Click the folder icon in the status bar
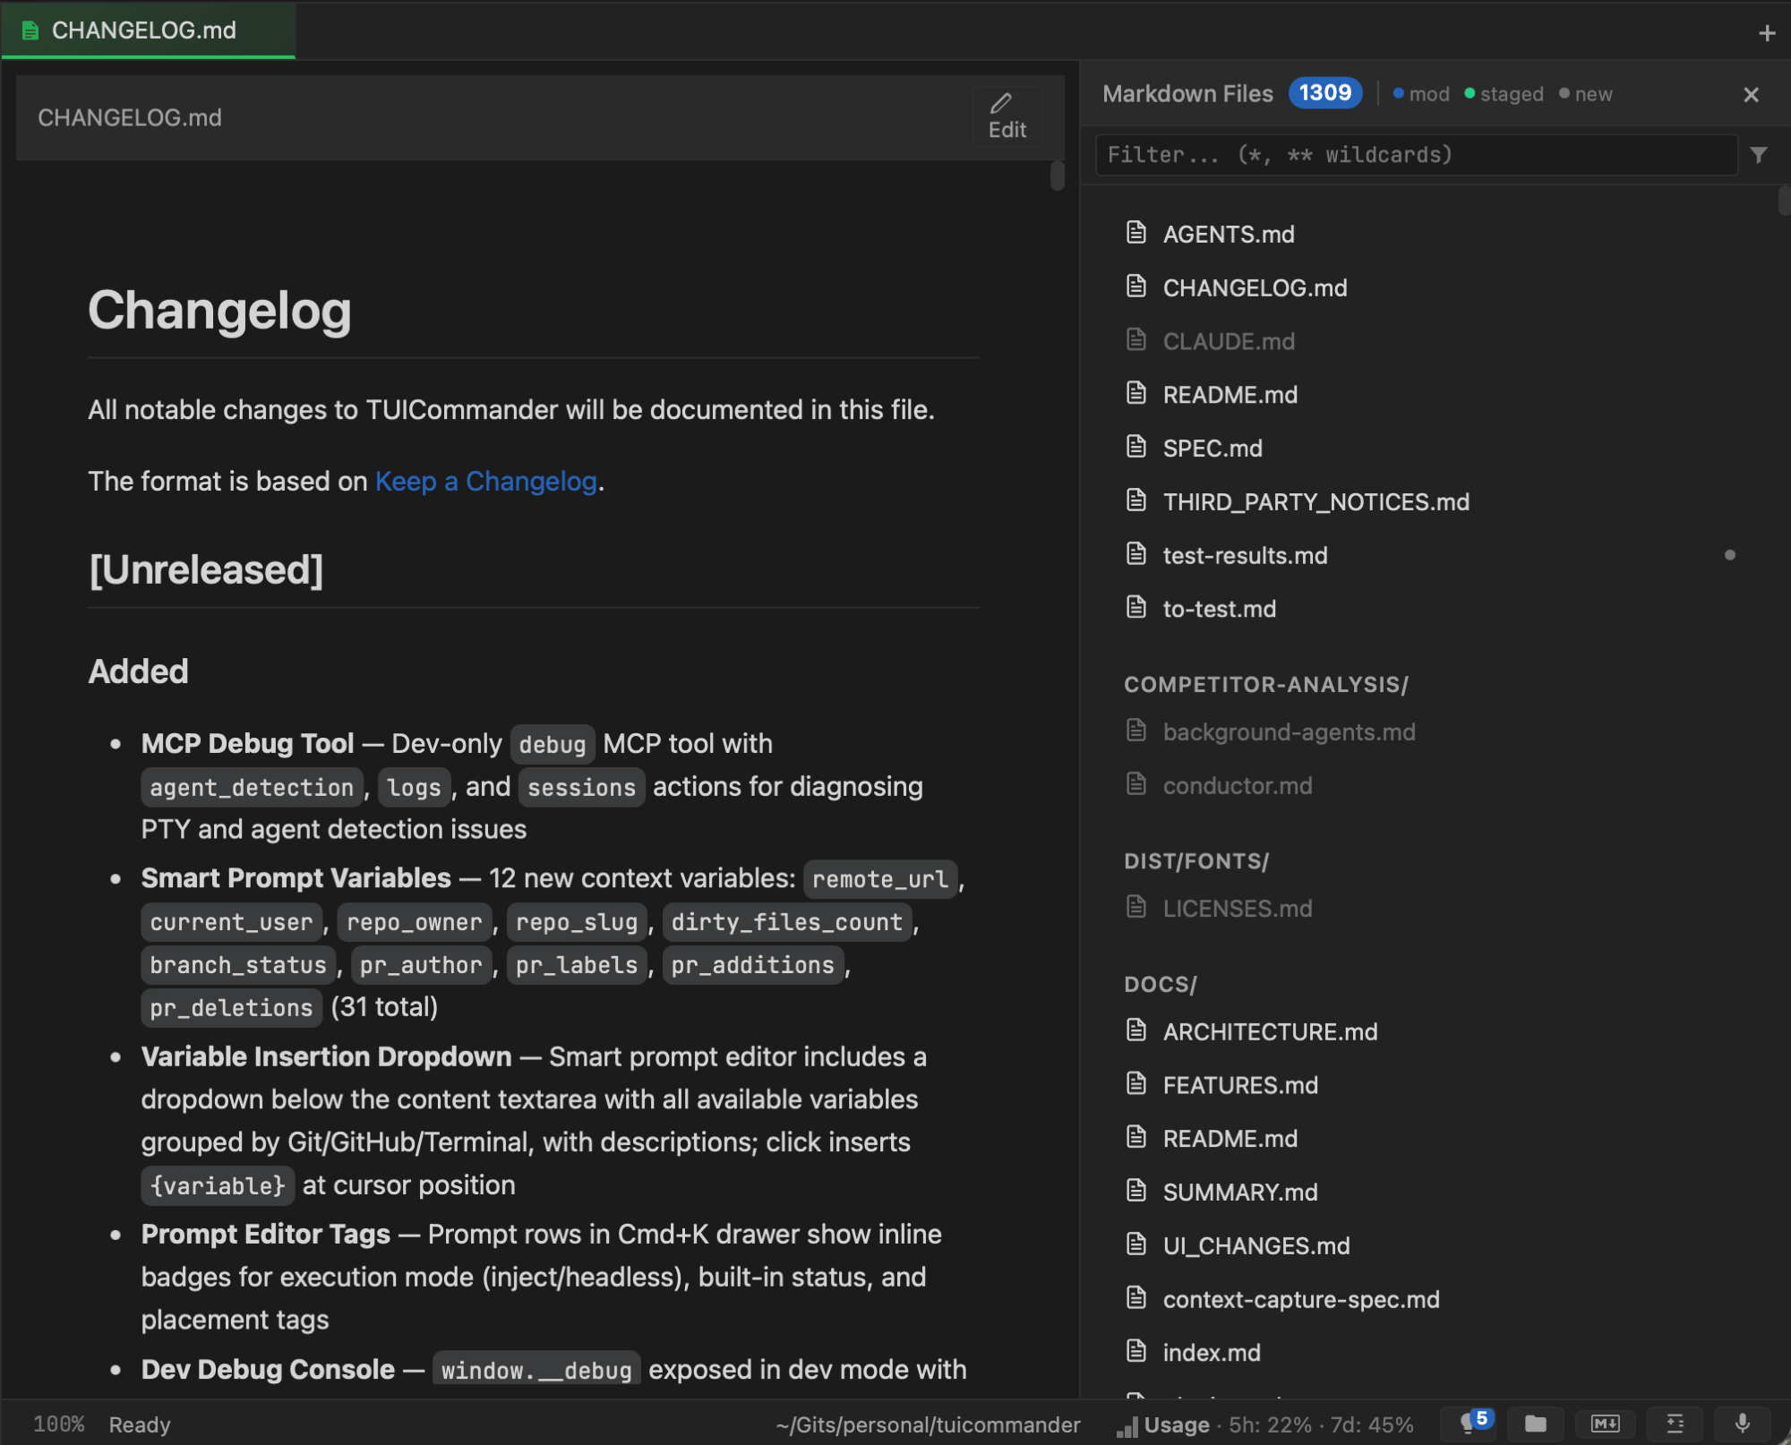Viewport: 1791px width, 1445px height. tap(1536, 1424)
